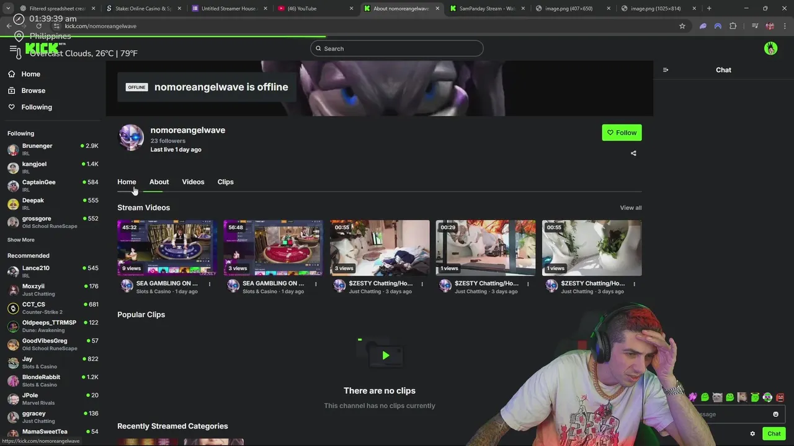Switch to the channel Home tab

(127, 182)
